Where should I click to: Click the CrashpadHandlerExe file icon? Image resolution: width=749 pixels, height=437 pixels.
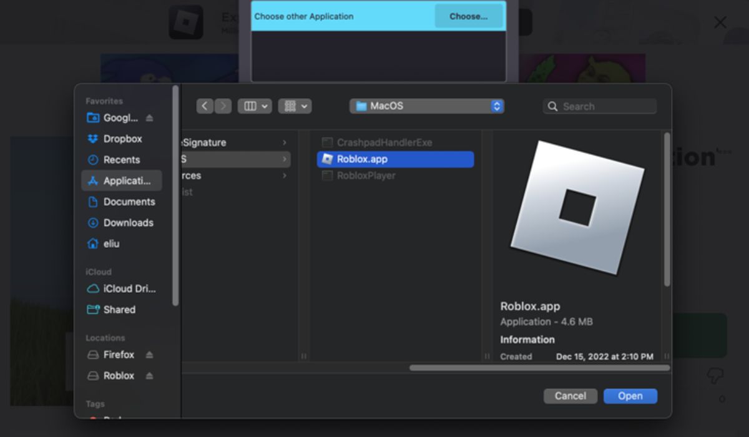pos(327,142)
